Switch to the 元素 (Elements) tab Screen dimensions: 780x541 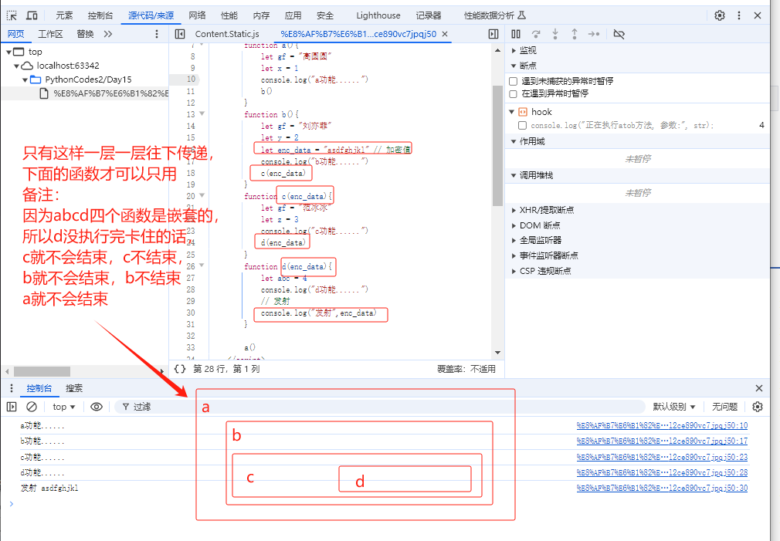point(64,15)
